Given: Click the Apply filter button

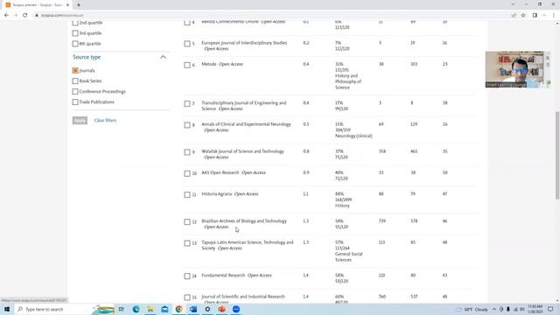Looking at the screenshot, I should click(80, 121).
